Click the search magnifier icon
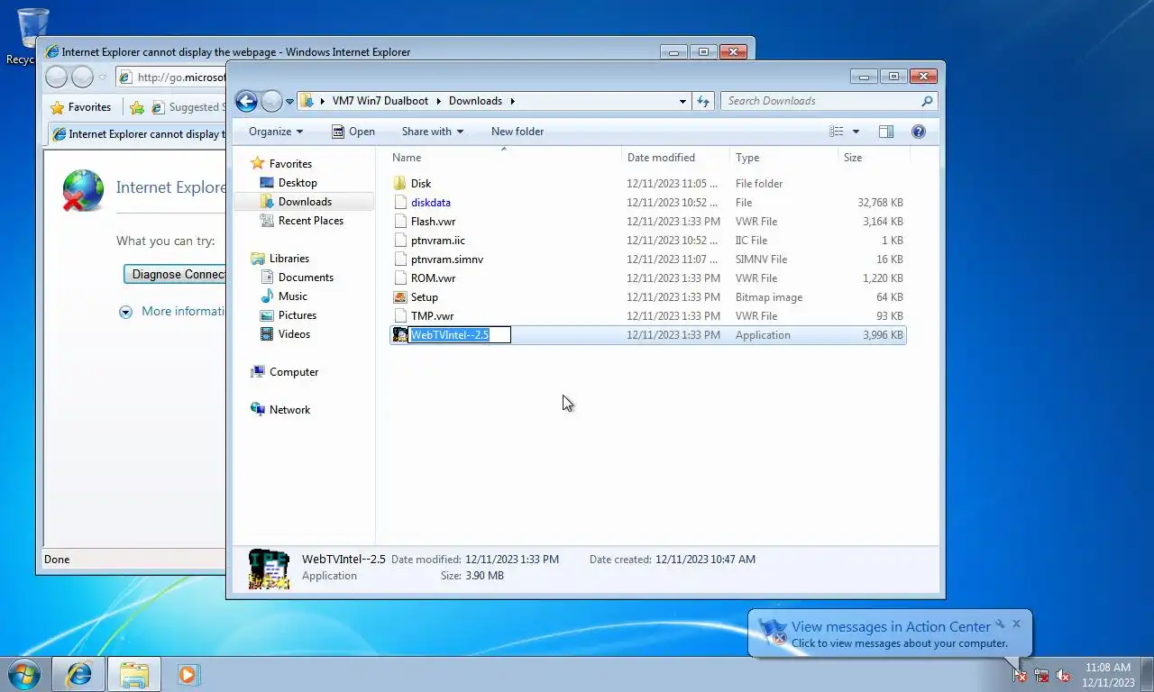The width and height of the screenshot is (1154, 692). point(927,101)
